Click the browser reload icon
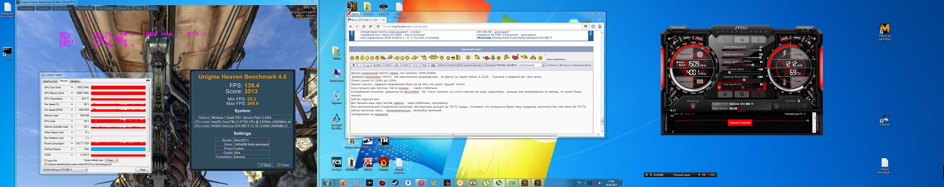This screenshot has height=187, width=944. [365, 26]
